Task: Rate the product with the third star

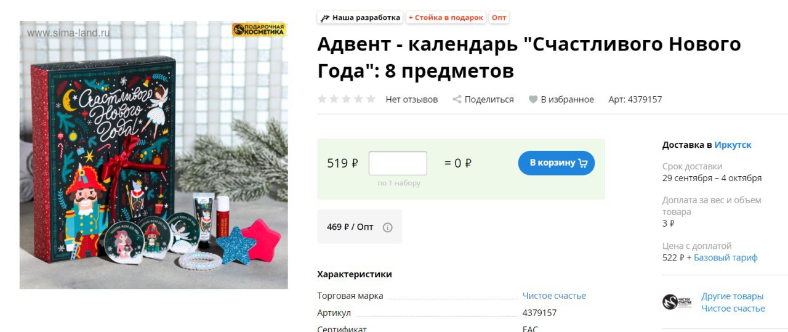Action: click(x=346, y=99)
